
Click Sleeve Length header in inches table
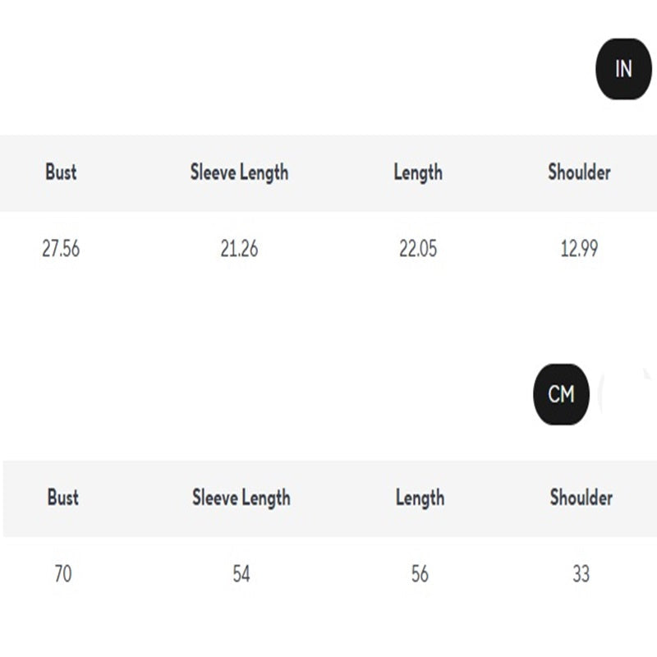click(239, 172)
